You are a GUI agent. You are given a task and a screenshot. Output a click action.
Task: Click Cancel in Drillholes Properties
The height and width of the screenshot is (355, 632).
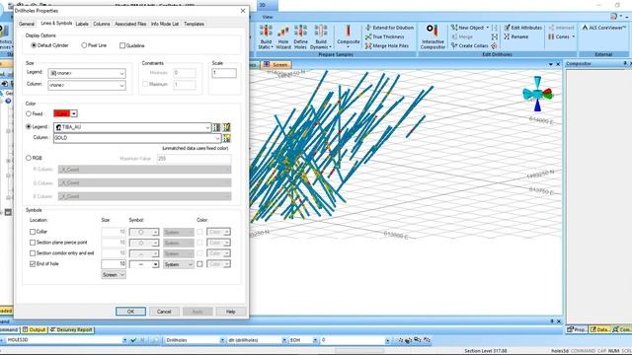164,312
